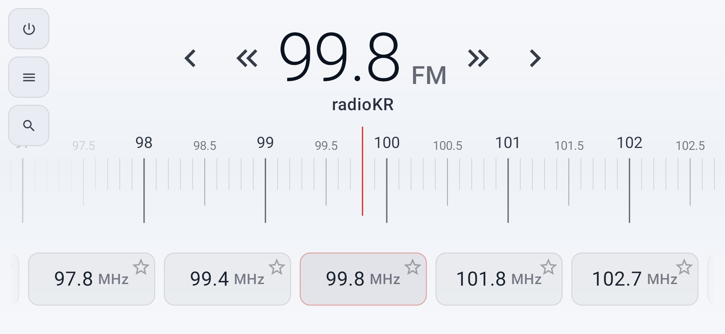This screenshot has width=725, height=334.
Task: Tap the 100 mark on the frequency dial
Action: (x=387, y=143)
